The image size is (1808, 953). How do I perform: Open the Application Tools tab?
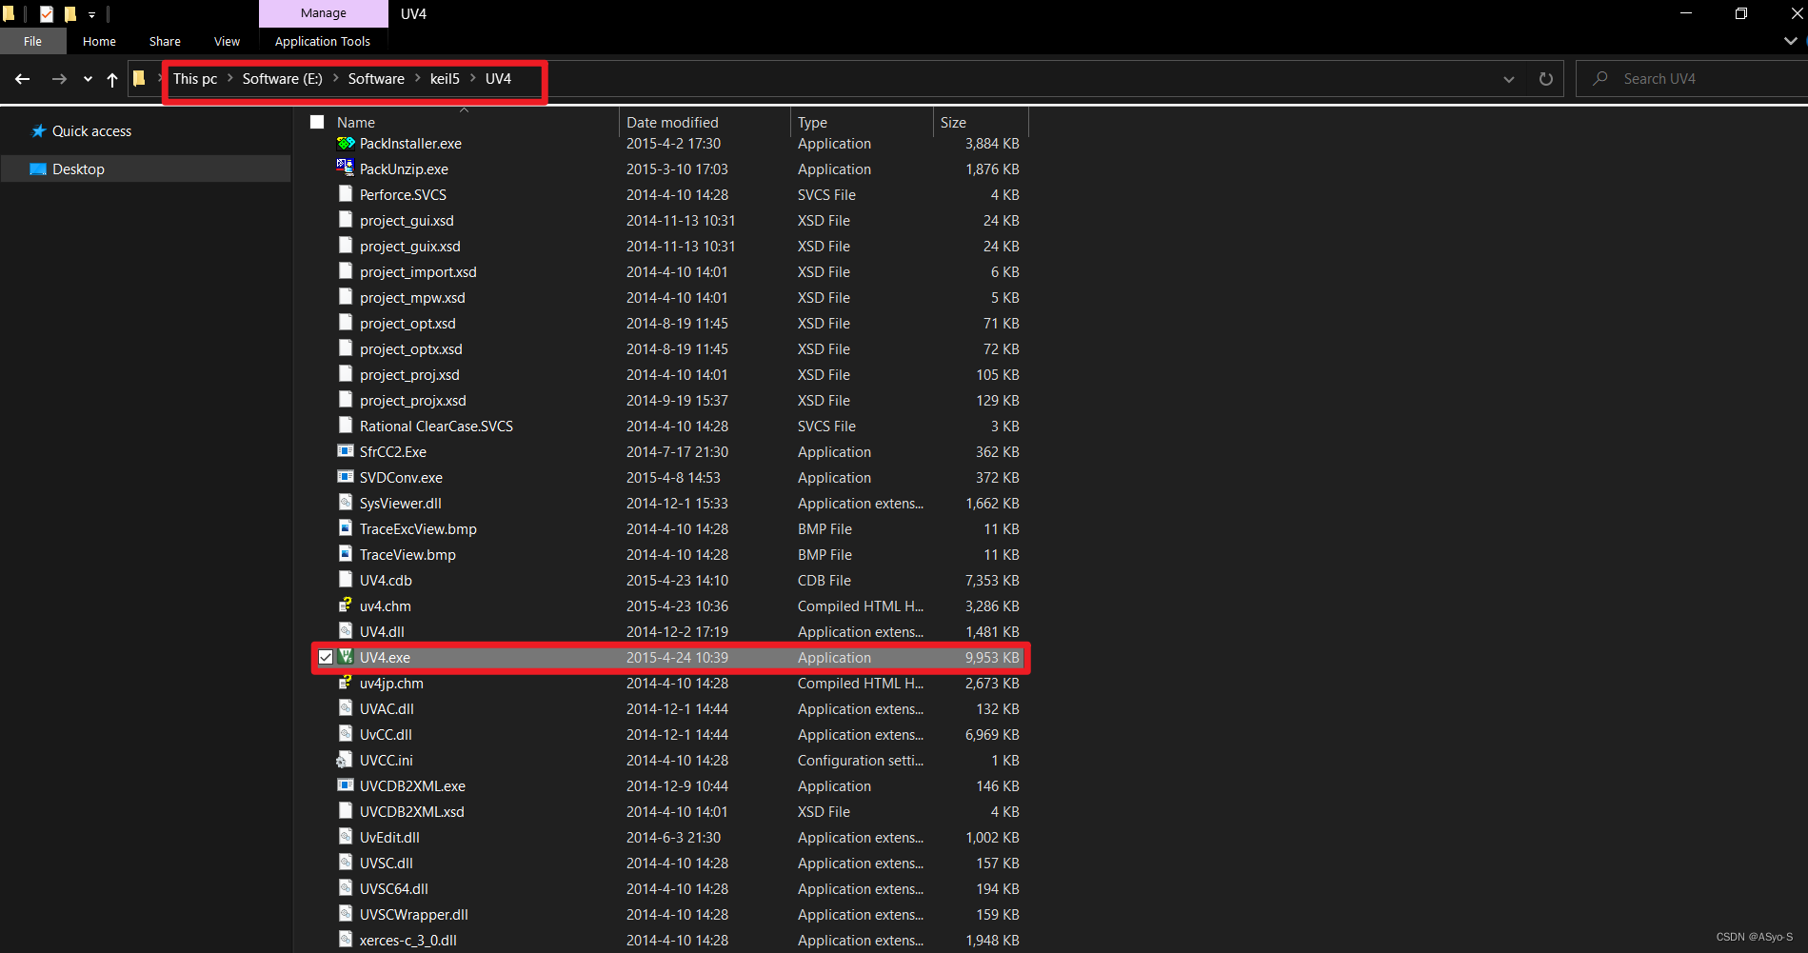pos(323,41)
